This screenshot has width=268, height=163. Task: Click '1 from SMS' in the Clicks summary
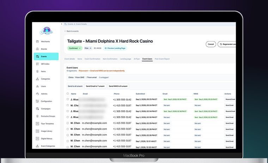click(x=79, y=77)
